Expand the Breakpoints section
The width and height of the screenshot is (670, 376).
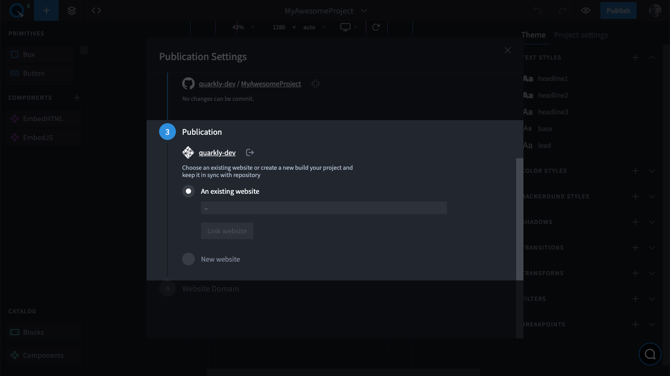click(x=652, y=324)
